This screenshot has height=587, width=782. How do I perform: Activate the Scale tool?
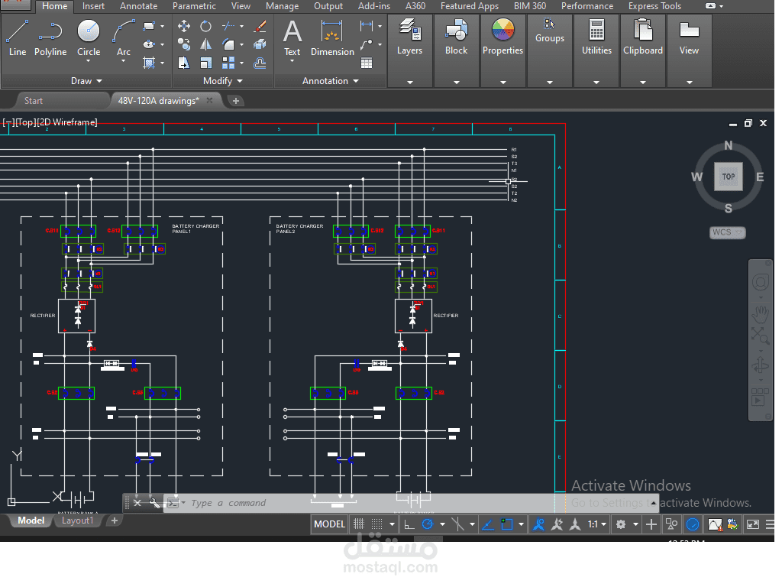[x=205, y=63]
